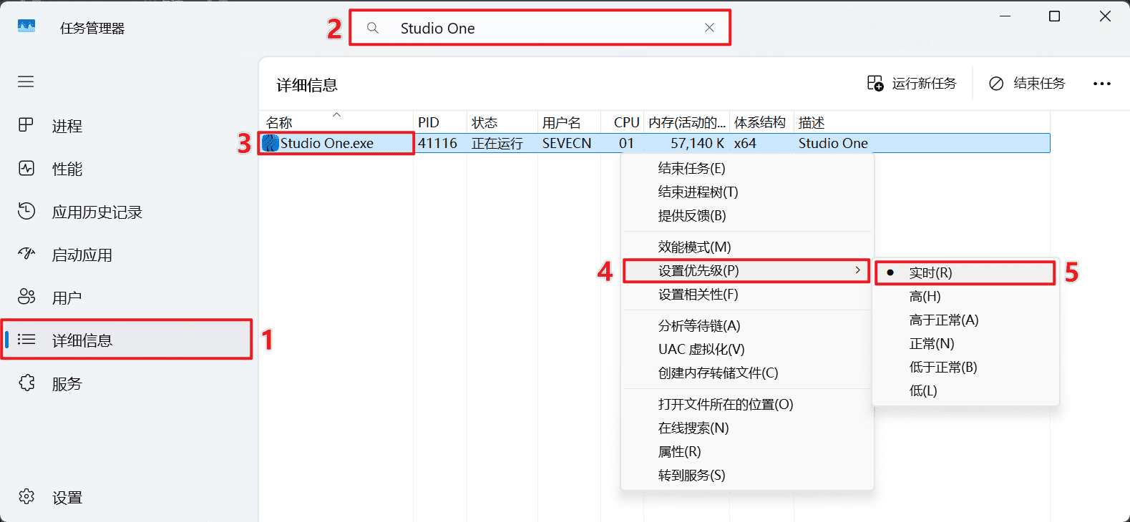Click the Studio One description cell
Viewport: 1130px width, 522px height.
tap(833, 143)
